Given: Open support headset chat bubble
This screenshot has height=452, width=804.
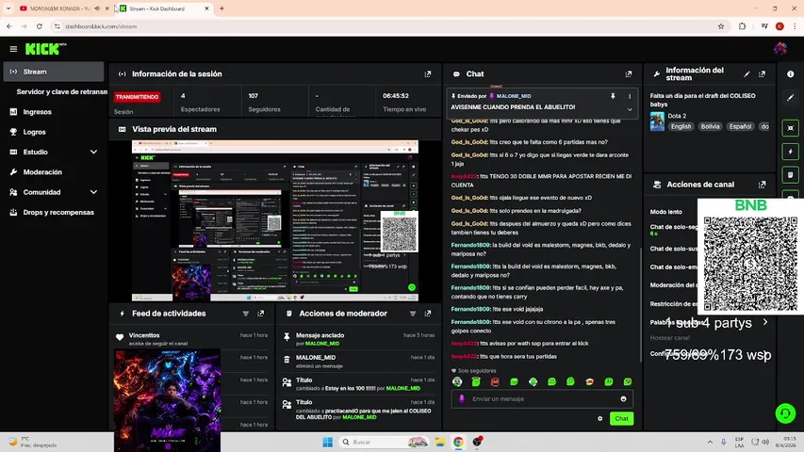Looking at the screenshot, I should coord(785,413).
